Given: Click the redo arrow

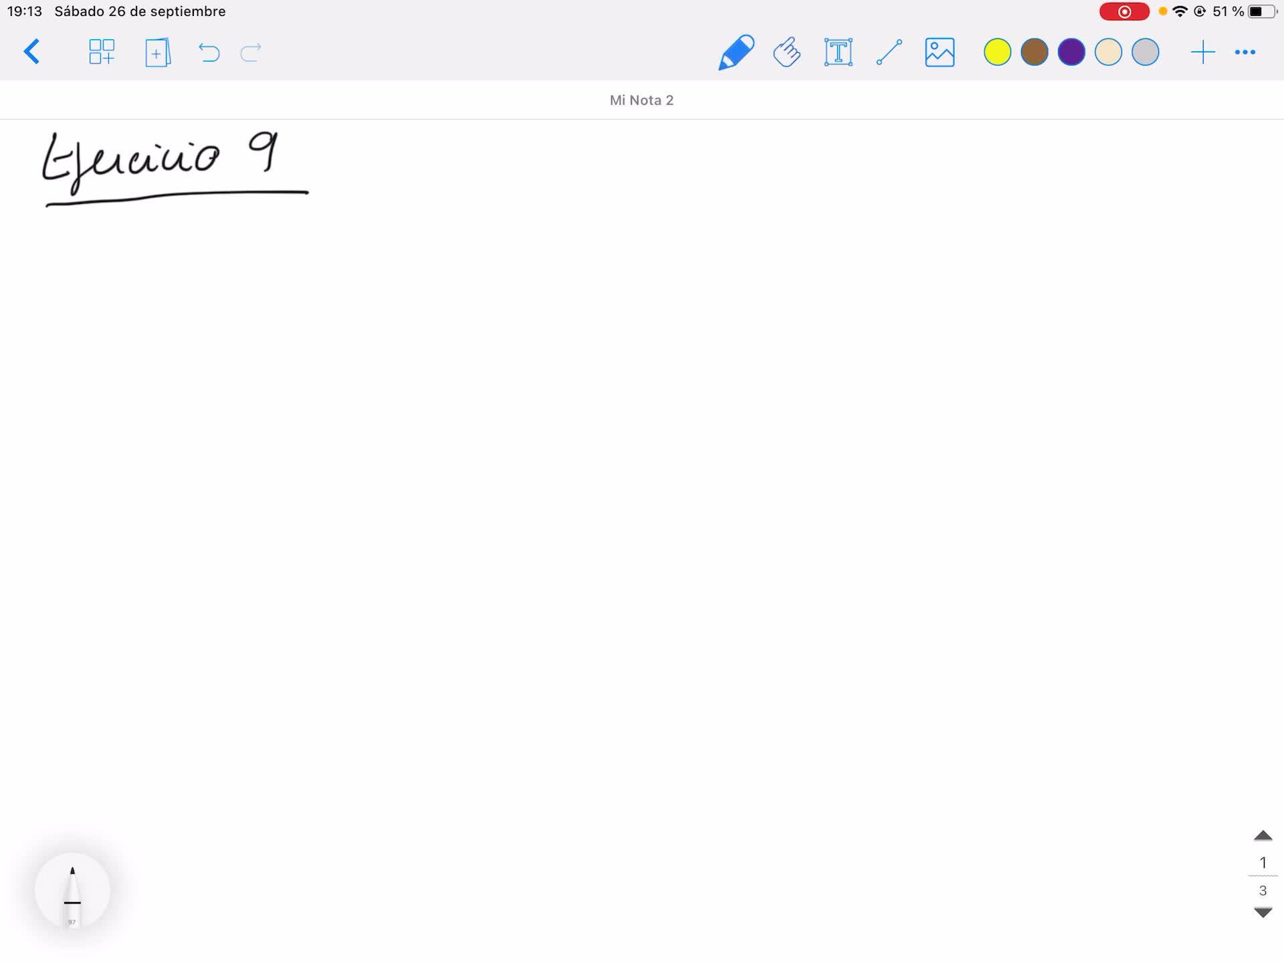Looking at the screenshot, I should click(x=251, y=52).
